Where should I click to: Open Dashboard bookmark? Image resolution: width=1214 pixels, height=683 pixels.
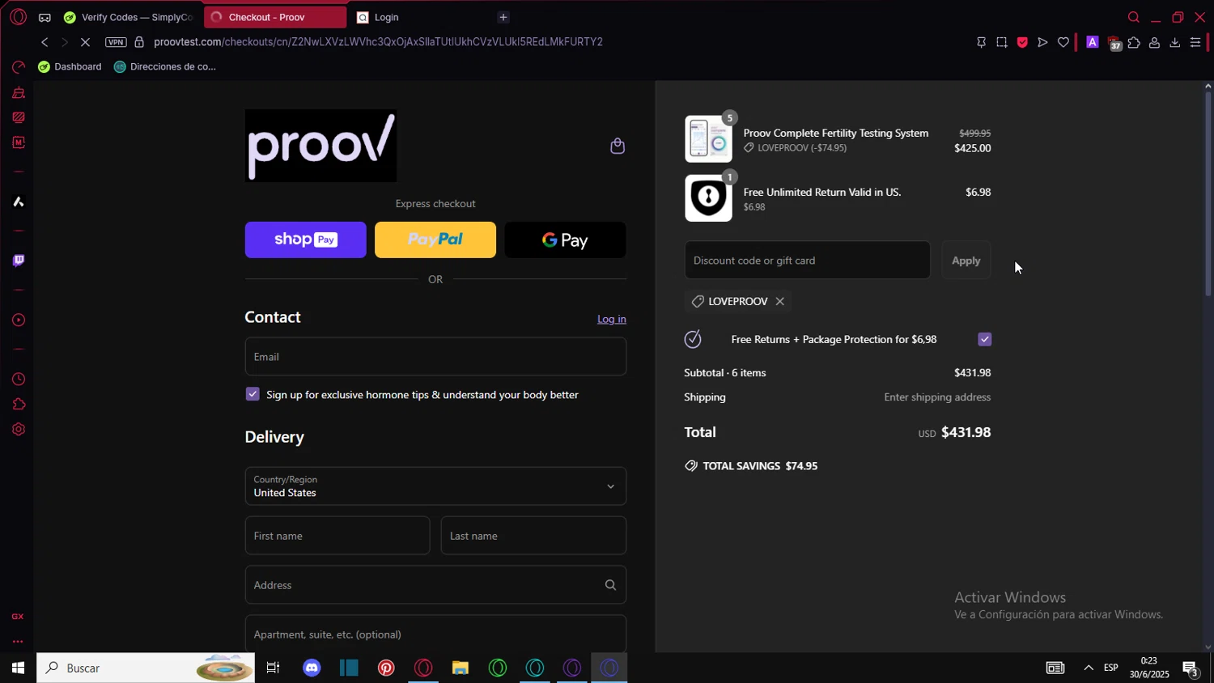[x=70, y=66]
